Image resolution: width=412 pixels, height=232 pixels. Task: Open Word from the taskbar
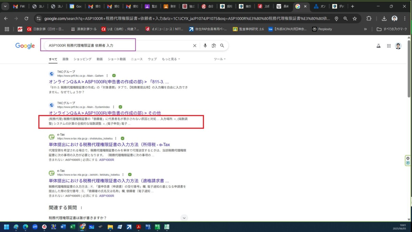[63, 227]
